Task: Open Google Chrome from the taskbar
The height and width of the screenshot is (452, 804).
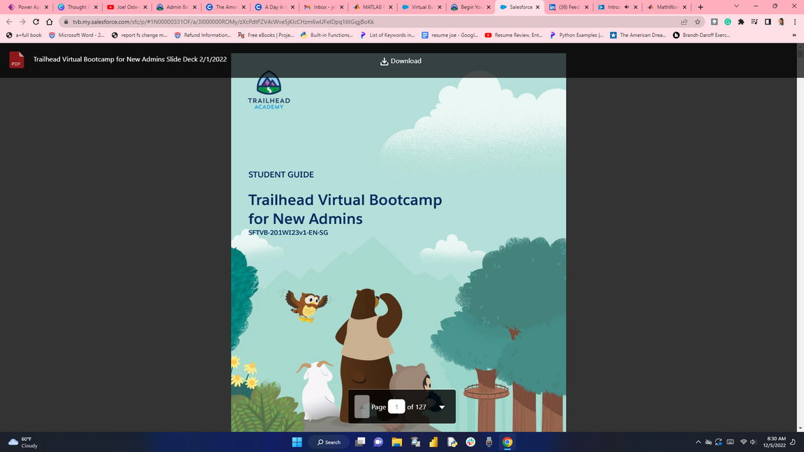Action: [x=507, y=442]
